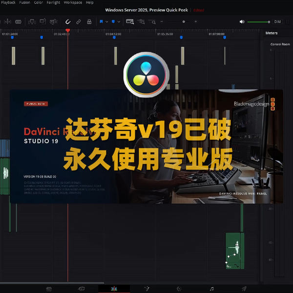
Task: Add a flag with blue flag icon
Action: pos(101,21)
